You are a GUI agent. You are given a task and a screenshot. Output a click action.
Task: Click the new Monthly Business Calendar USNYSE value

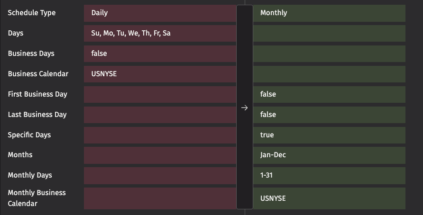pos(273,198)
